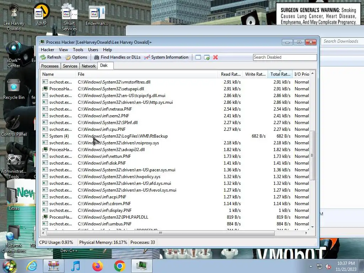Click the svchost icon for vmstorfltres.dll row
The width and height of the screenshot is (364, 273).
pyautogui.click(x=45, y=82)
